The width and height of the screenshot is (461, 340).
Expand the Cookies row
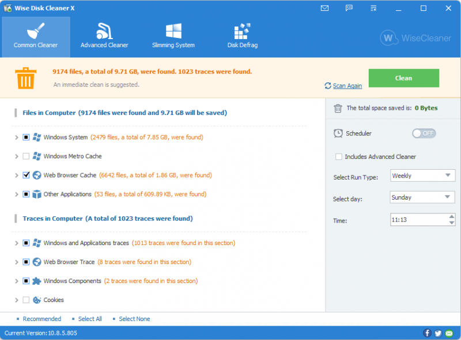click(x=17, y=300)
